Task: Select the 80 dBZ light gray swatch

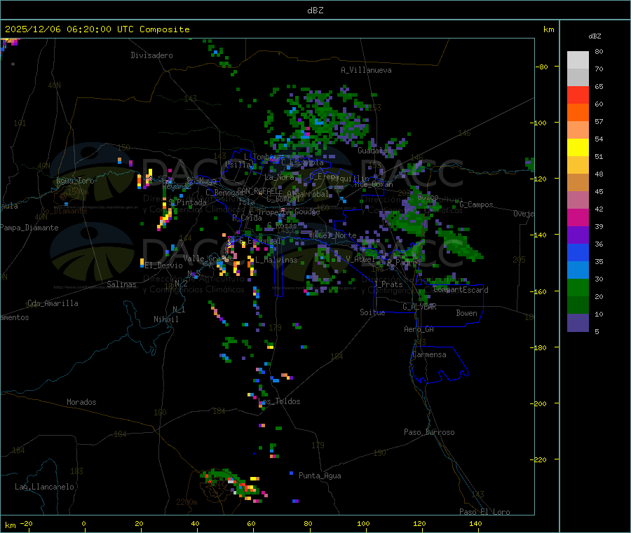Action: pos(578,60)
